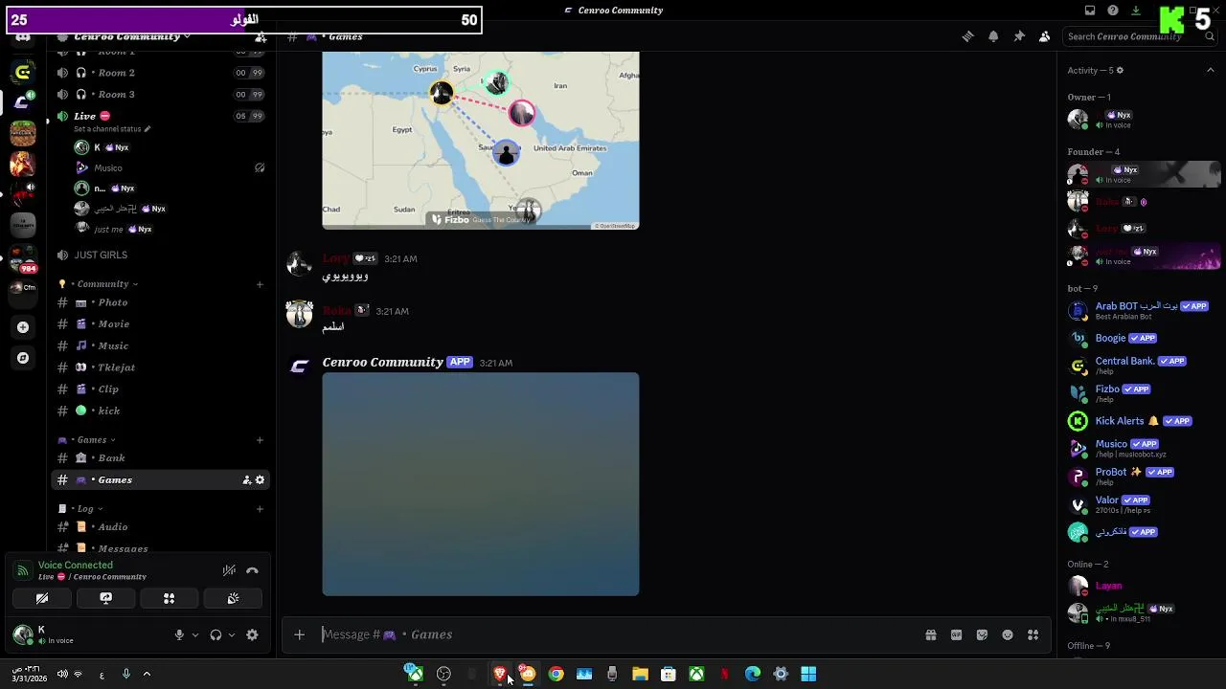Viewport: 1226px width, 689px height.
Task: Open Google Chrome from the taskbar
Action: coord(556,675)
